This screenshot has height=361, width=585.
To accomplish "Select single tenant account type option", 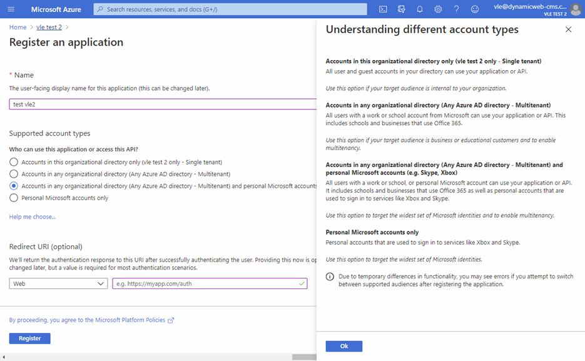I will tap(14, 162).
